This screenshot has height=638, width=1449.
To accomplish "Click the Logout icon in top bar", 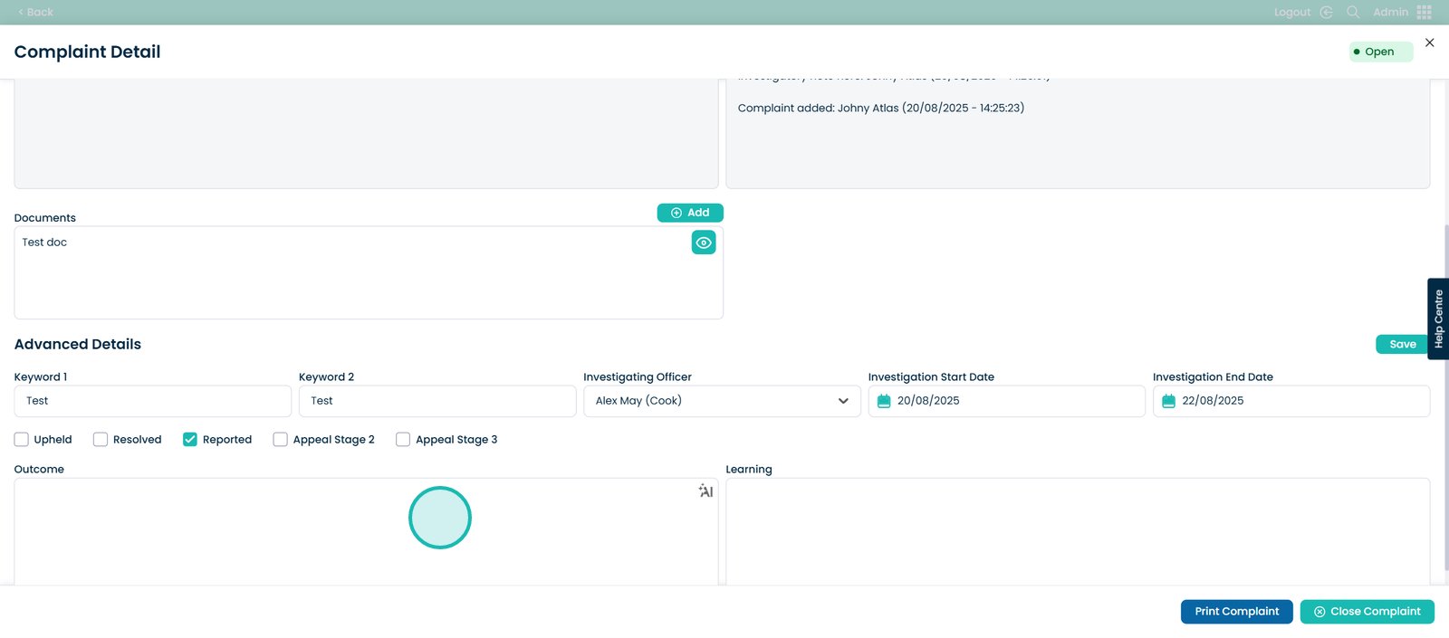I will coord(1326,12).
